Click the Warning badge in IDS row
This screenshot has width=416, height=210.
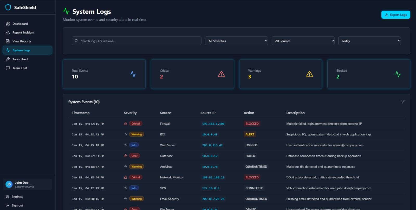coord(136,134)
